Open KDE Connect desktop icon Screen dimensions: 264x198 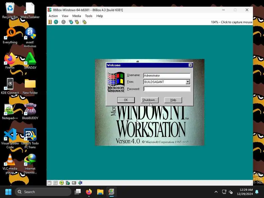(10, 86)
